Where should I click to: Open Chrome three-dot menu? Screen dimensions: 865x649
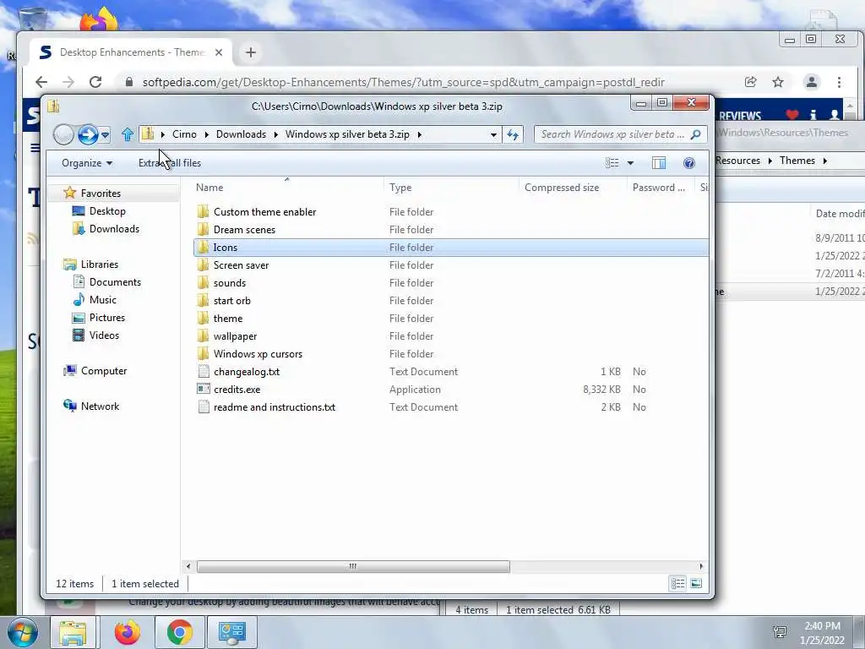[839, 82]
